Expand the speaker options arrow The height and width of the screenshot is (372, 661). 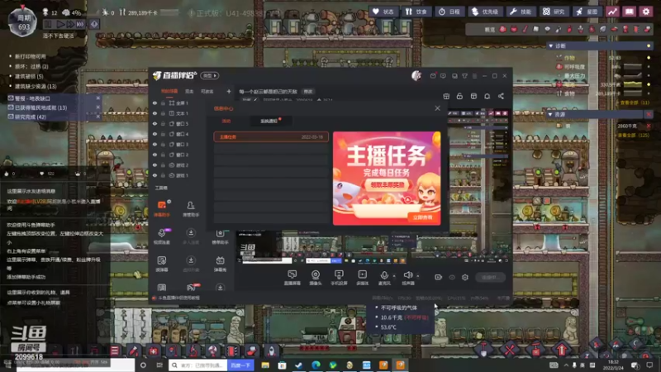pos(418,276)
